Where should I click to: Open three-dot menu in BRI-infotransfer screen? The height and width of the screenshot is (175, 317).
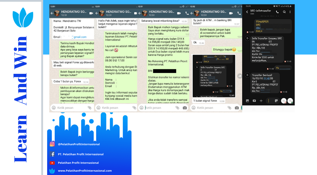pyautogui.click(x=290, y=12)
